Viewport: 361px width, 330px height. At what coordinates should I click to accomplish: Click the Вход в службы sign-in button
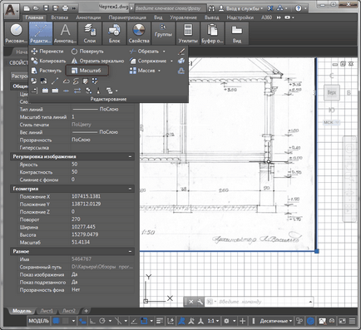pos(241,8)
